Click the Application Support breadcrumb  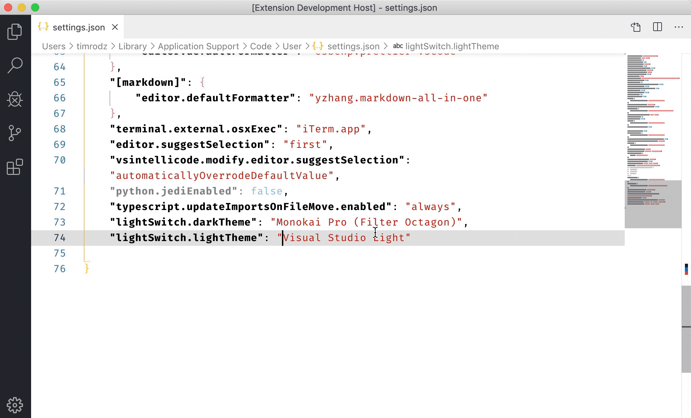tap(198, 46)
